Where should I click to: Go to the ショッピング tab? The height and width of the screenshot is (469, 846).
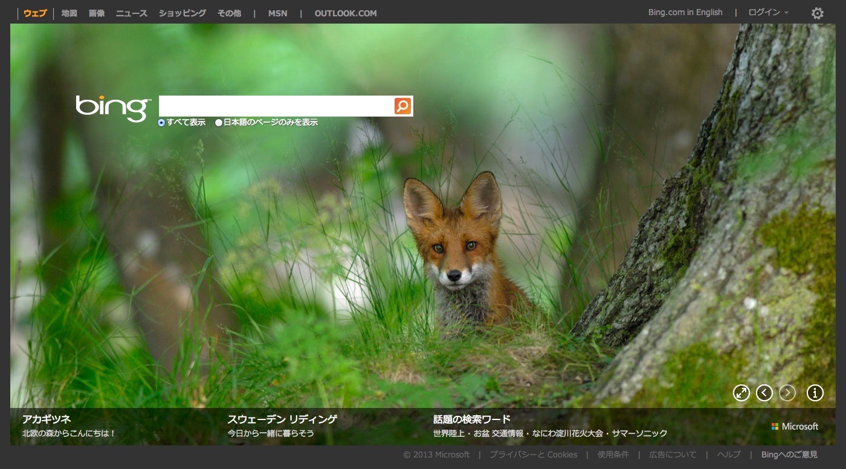(182, 13)
